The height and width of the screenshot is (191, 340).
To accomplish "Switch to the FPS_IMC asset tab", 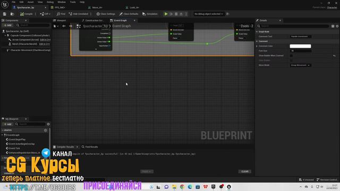I will pos(60,7).
